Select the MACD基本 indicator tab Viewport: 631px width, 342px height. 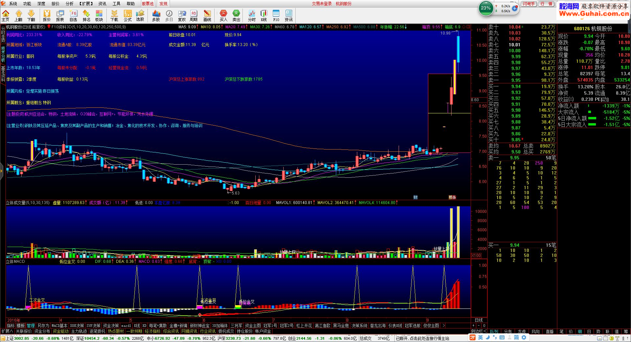59,326
